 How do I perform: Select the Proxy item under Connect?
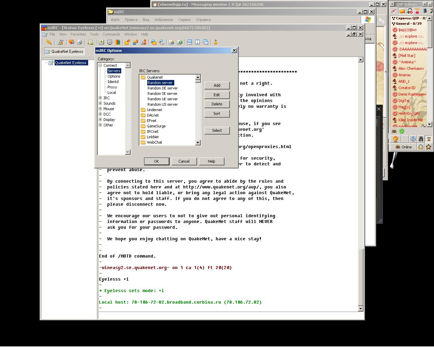pos(112,87)
